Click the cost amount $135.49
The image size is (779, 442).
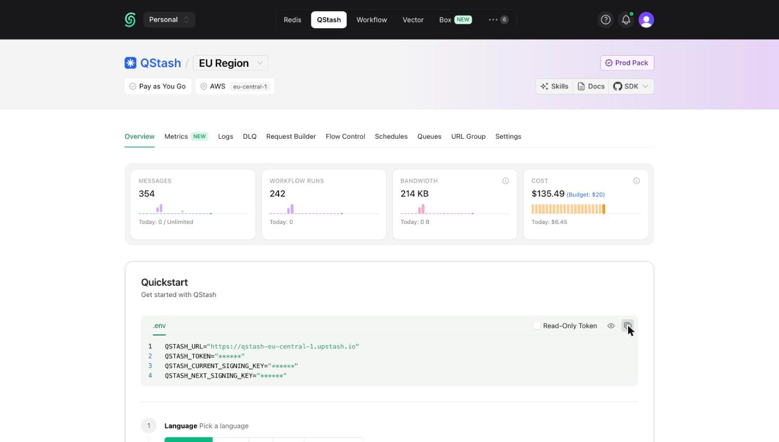click(548, 194)
